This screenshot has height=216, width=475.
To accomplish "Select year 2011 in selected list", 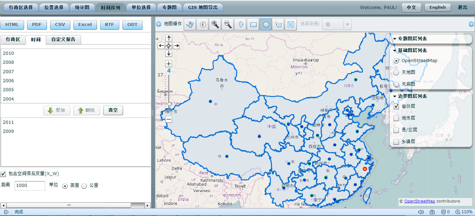I will (76, 122).
